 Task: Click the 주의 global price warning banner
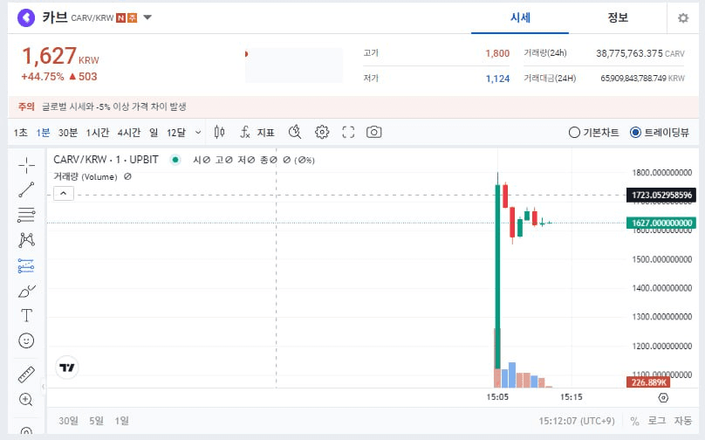[x=353, y=107]
